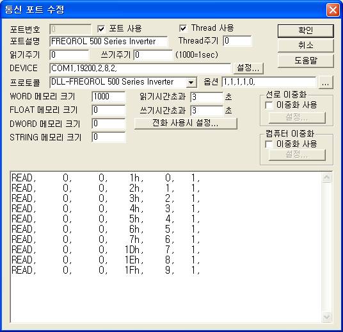343x332 pixels.
Task: Click the ellipsis button beside 옵션 field
Action: [326, 83]
